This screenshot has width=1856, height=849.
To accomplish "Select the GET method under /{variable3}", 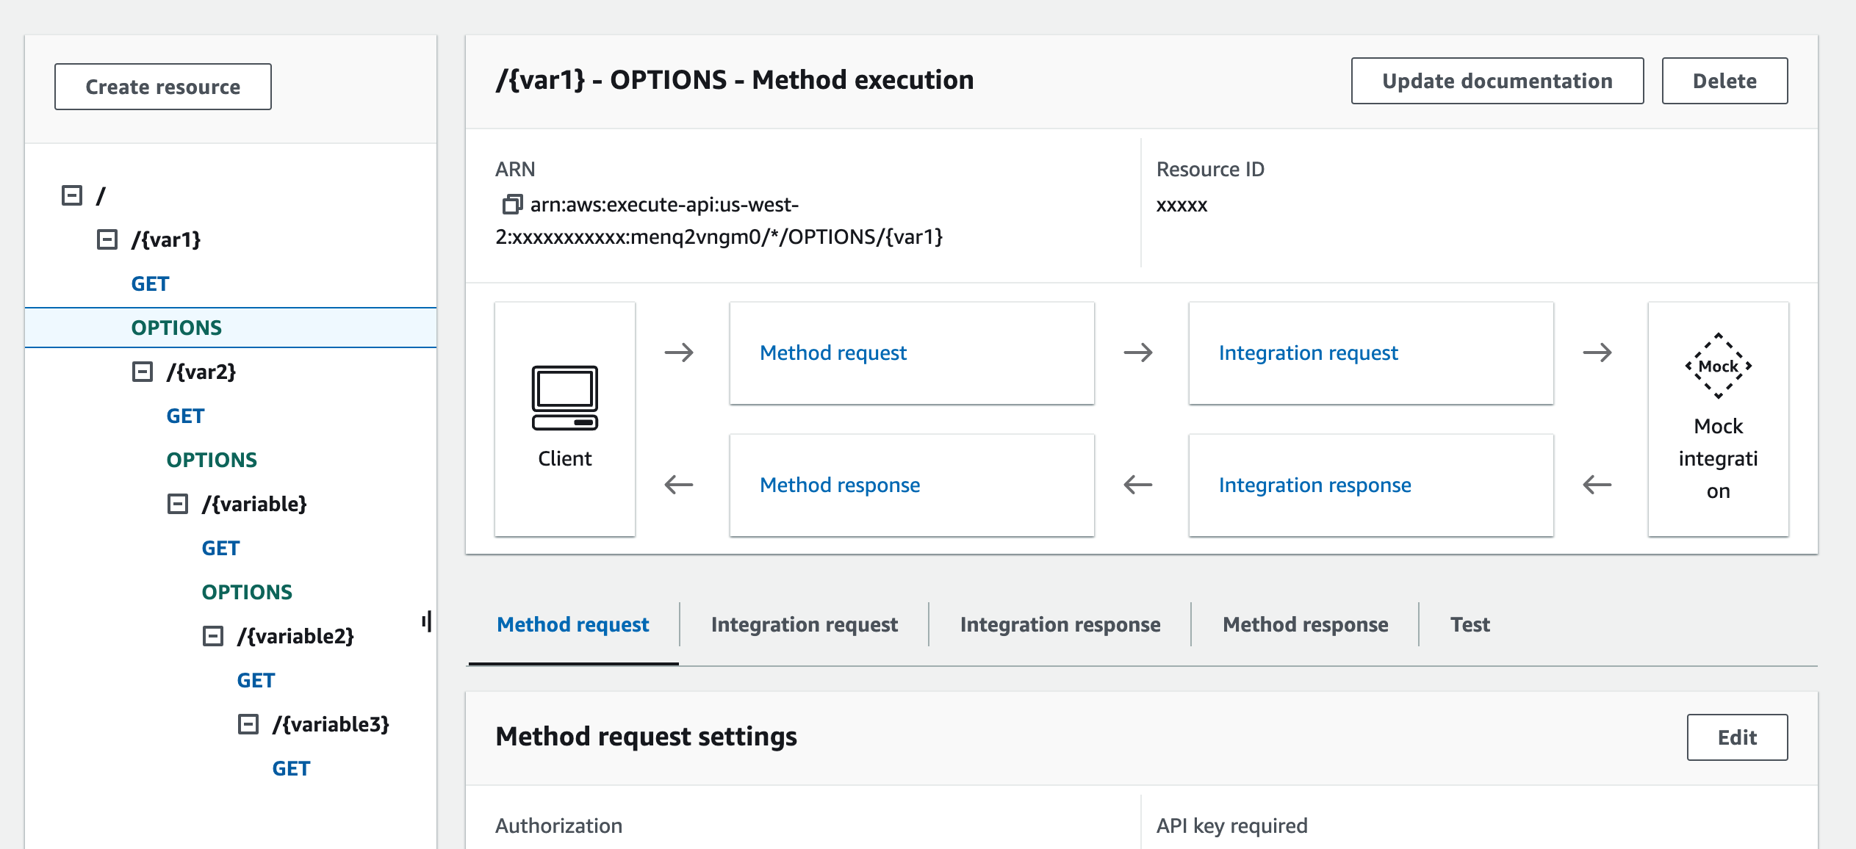I will (x=292, y=768).
